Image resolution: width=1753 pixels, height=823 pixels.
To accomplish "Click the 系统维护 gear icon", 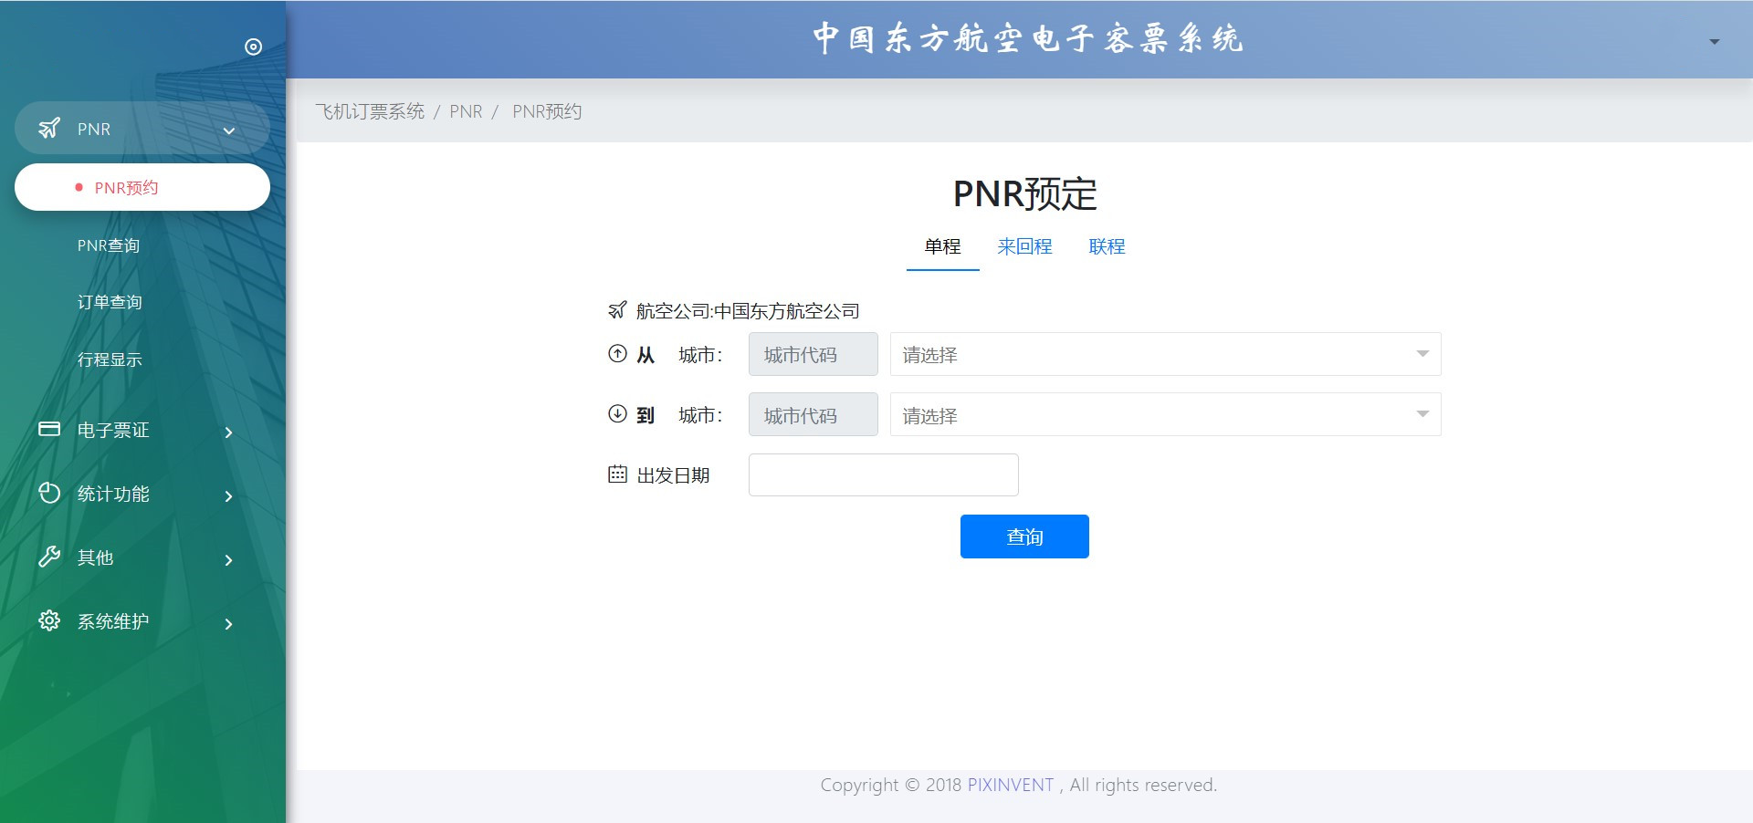I will tap(49, 621).
